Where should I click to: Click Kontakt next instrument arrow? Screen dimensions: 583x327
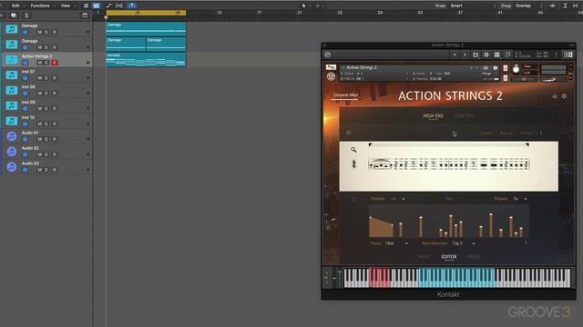465,54
